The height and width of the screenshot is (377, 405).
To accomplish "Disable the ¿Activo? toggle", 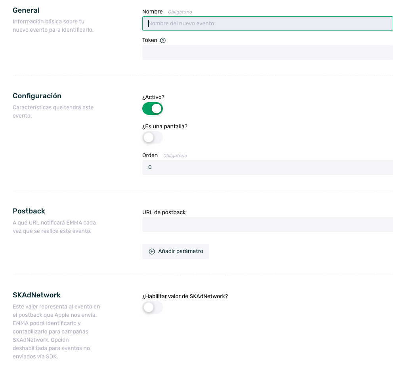I will click(153, 109).
